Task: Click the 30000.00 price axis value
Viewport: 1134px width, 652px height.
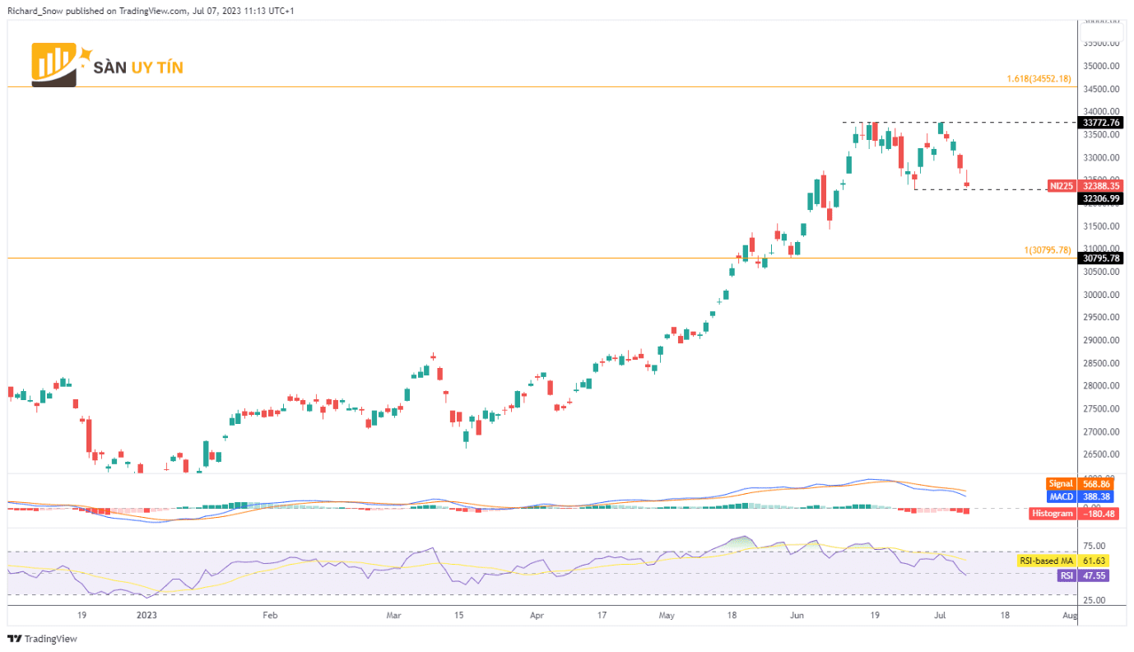Action: 1102,295
